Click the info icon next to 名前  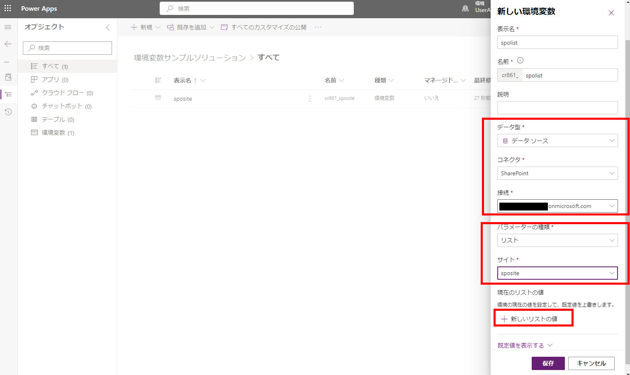(520, 60)
